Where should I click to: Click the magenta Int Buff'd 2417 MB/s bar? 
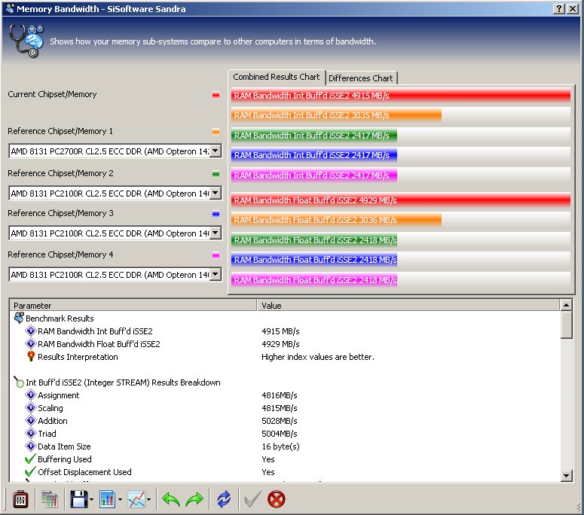pos(314,175)
